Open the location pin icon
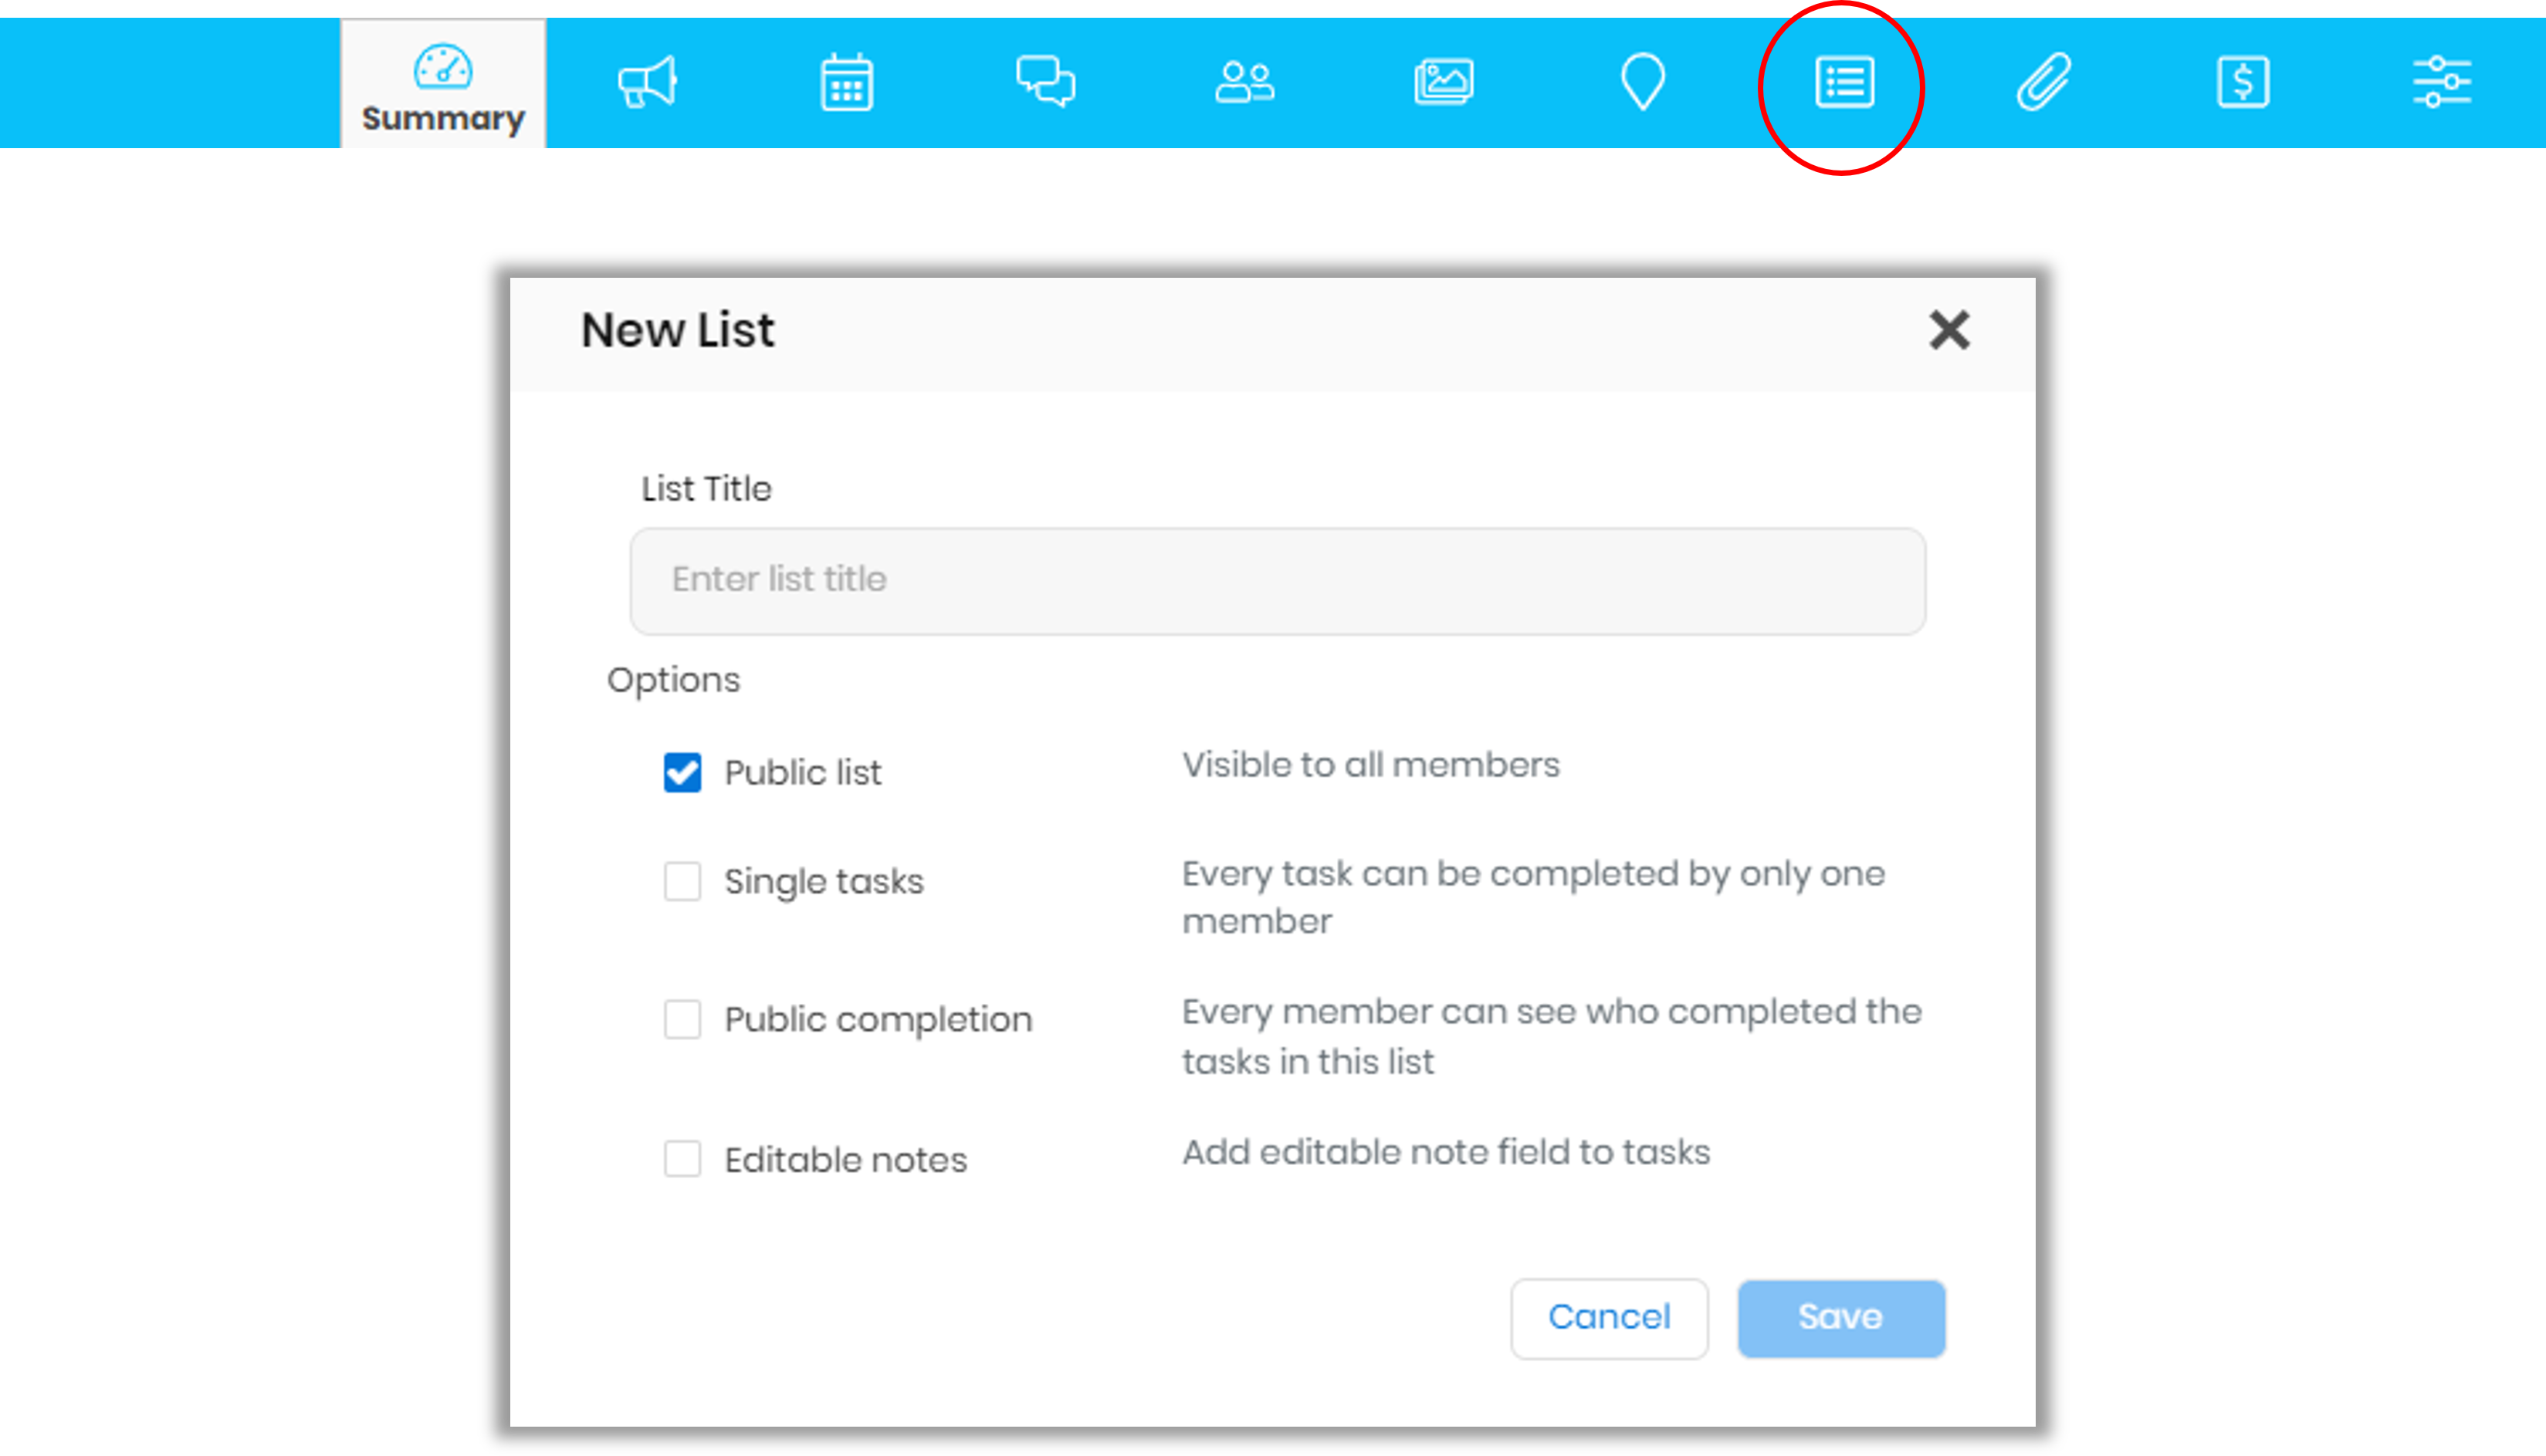 [1643, 82]
